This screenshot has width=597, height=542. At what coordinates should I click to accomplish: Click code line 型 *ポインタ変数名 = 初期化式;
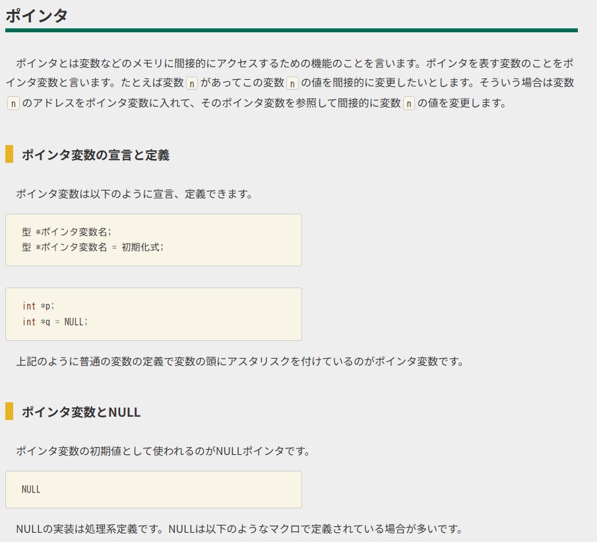[x=92, y=247]
